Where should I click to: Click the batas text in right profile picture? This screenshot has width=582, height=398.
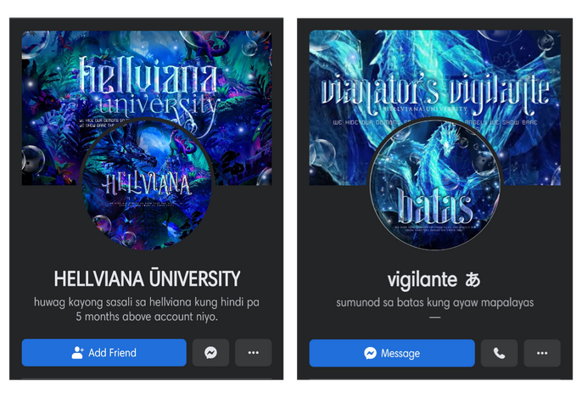coord(434,206)
